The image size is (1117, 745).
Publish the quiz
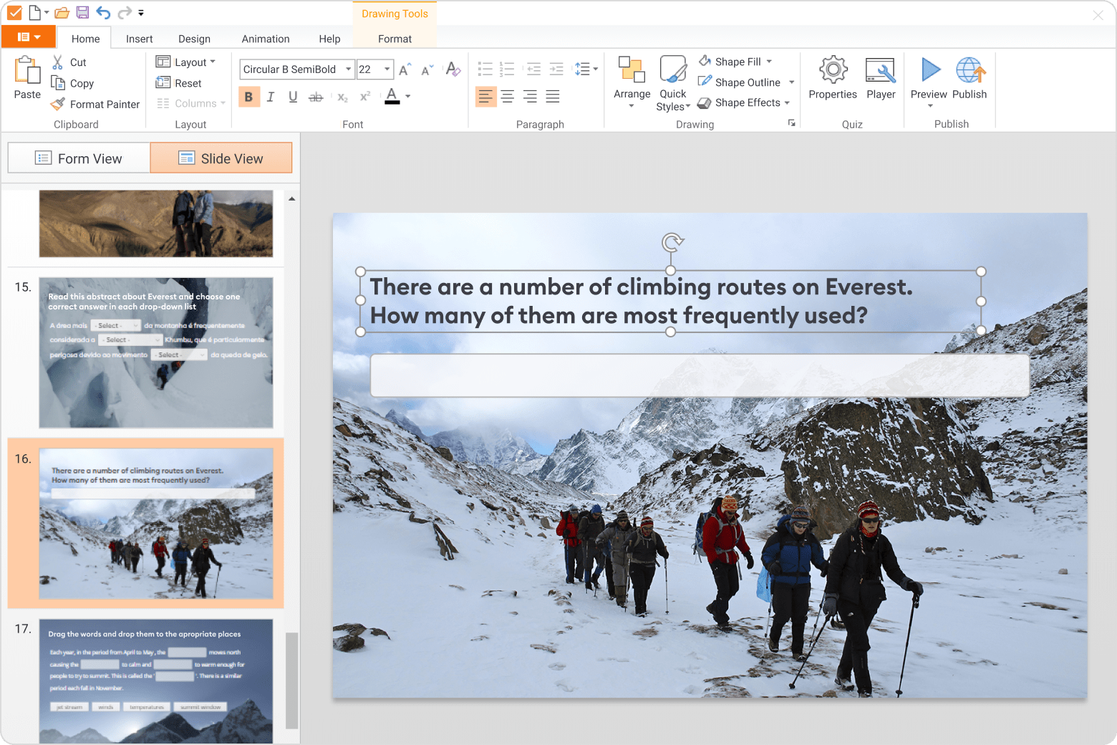[969, 79]
